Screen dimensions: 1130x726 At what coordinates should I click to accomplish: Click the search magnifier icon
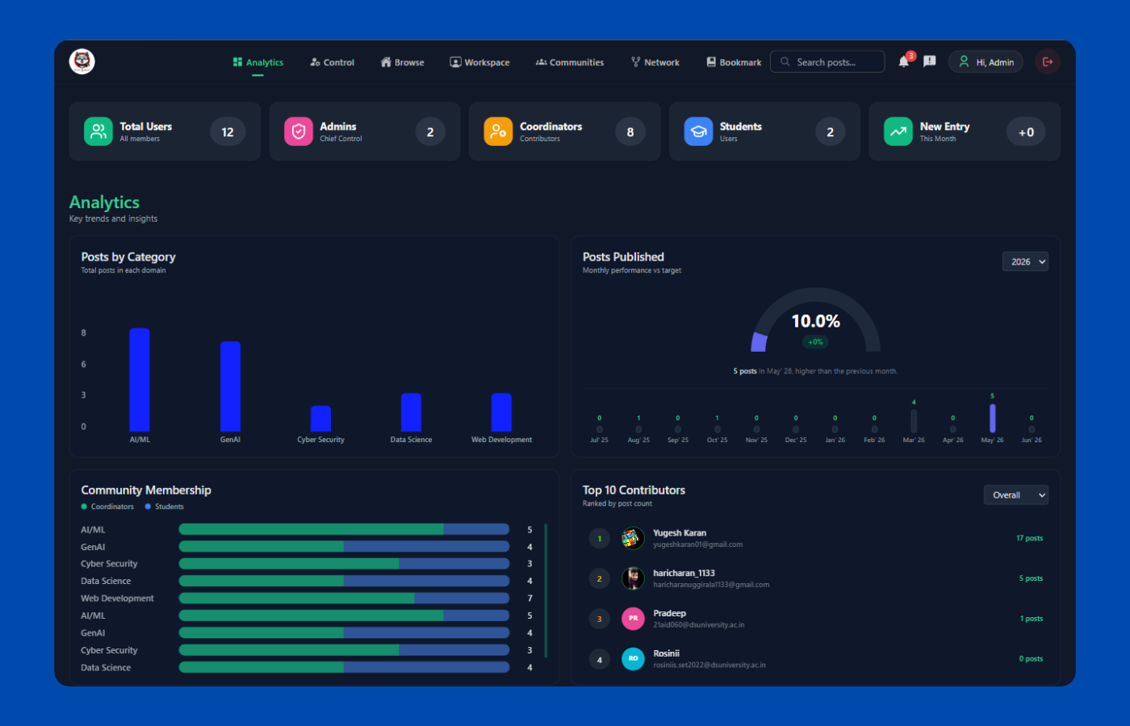coord(785,62)
